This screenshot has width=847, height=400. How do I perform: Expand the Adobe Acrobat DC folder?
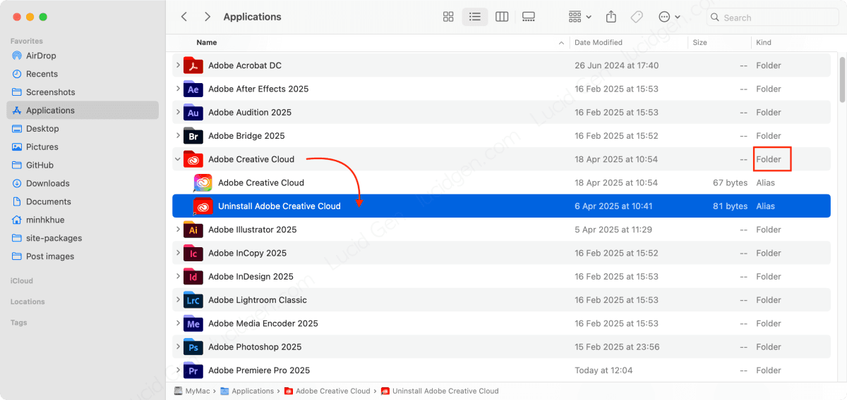pos(178,65)
